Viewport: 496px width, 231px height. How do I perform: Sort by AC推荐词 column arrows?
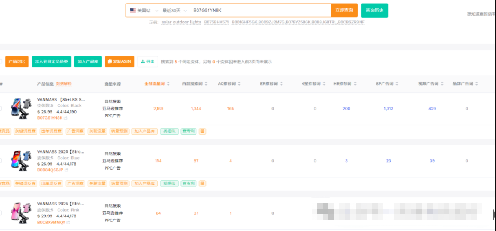(239, 84)
